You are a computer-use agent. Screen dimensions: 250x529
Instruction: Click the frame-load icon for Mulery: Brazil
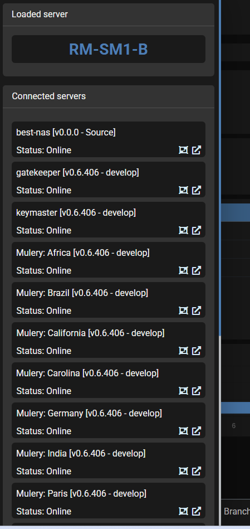(x=183, y=310)
